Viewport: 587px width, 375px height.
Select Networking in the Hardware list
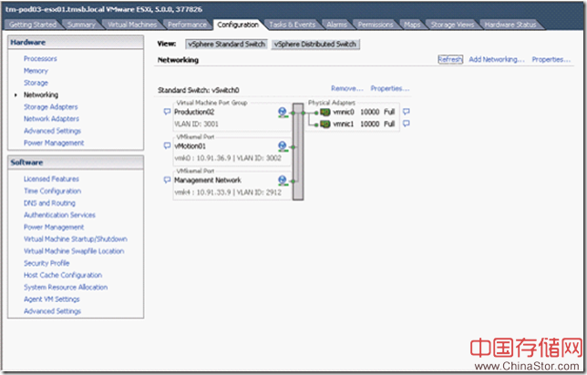41,95
